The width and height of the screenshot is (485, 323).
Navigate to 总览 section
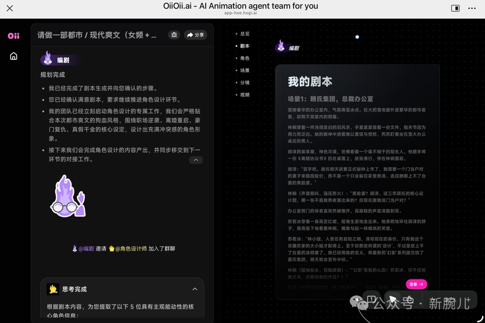pyautogui.click(x=244, y=34)
